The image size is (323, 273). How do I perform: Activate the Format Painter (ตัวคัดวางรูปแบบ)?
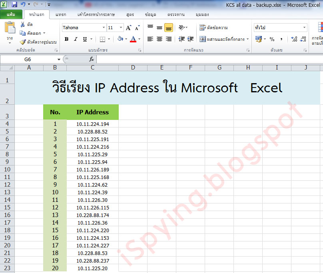pos(38,42)
